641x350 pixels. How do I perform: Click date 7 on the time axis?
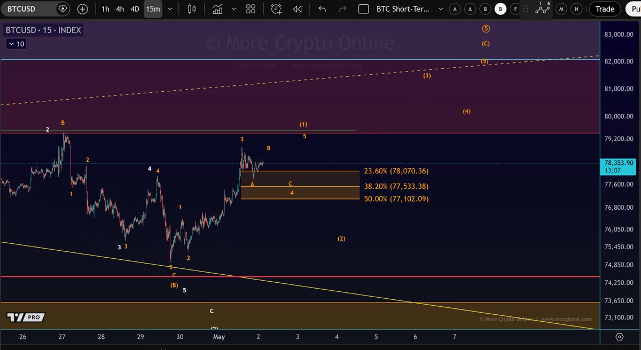[455, 337]
